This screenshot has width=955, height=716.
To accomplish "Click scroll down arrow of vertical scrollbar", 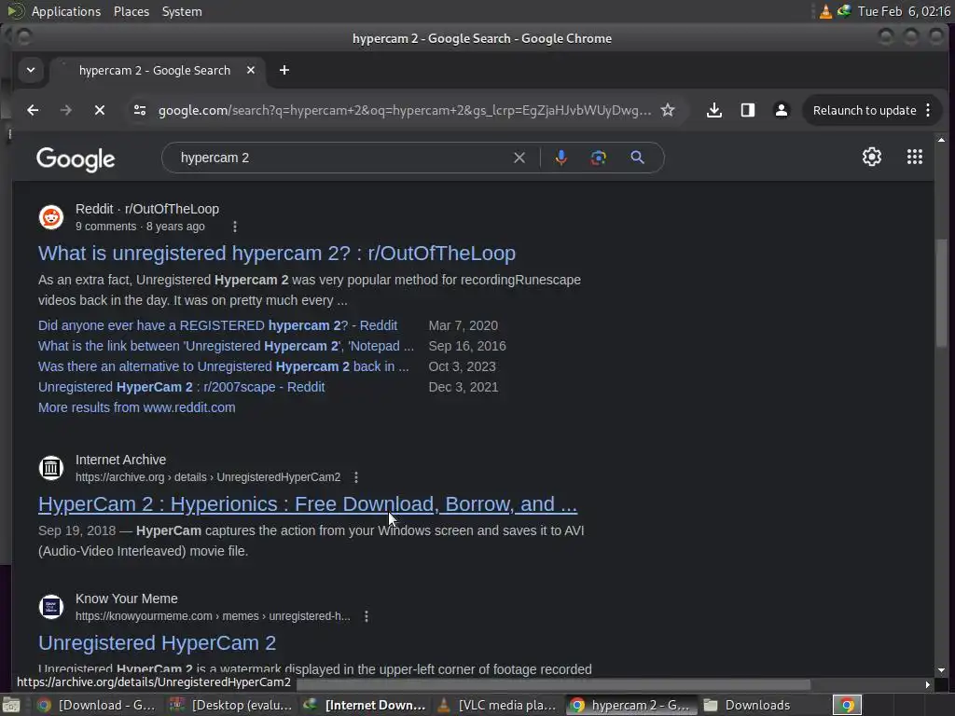I will (941, 669).
